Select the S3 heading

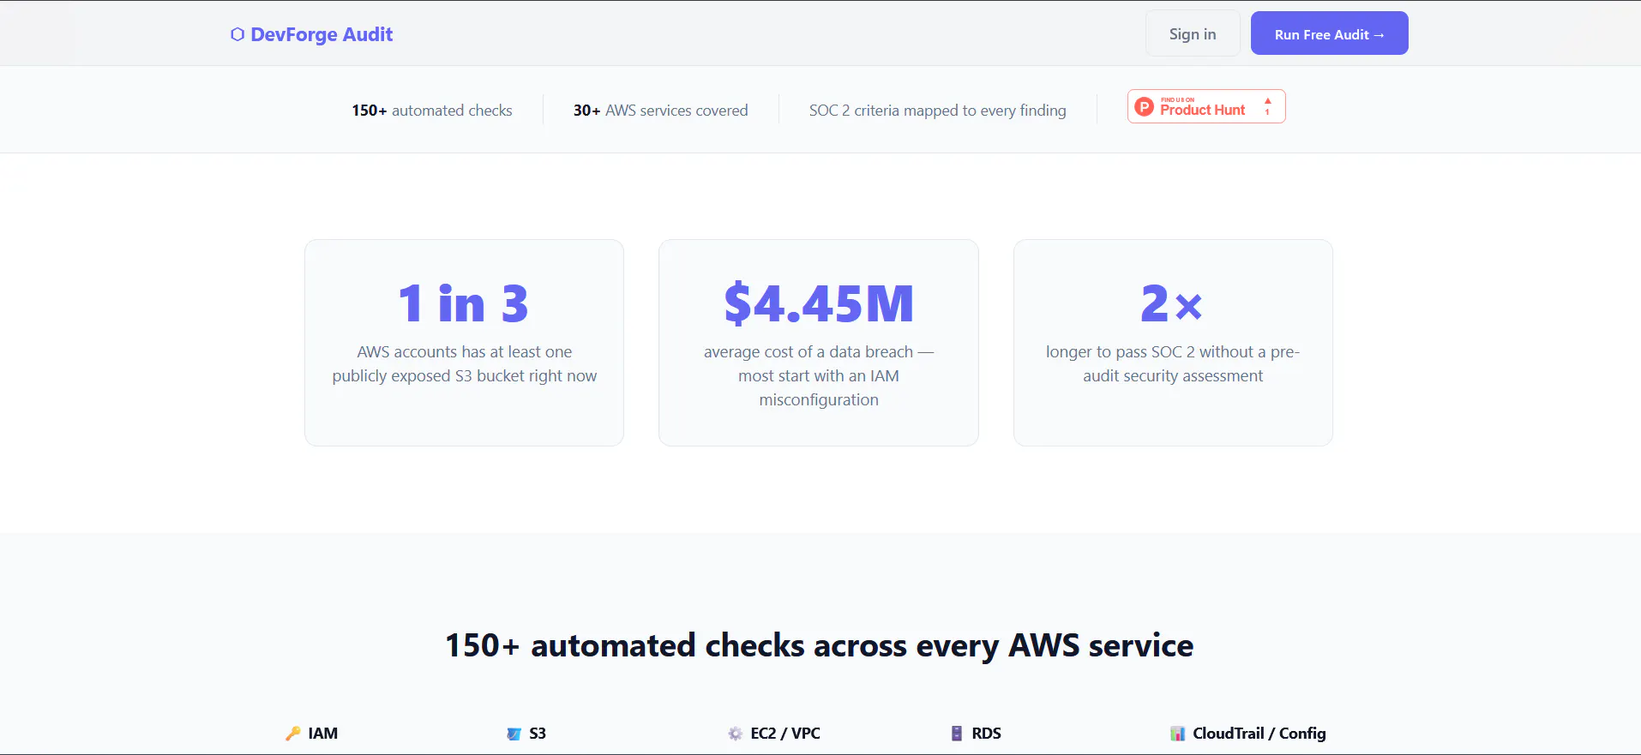point(538,734)
